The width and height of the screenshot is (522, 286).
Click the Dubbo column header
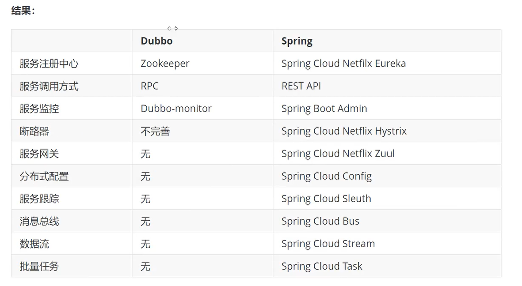click(202, 41)
